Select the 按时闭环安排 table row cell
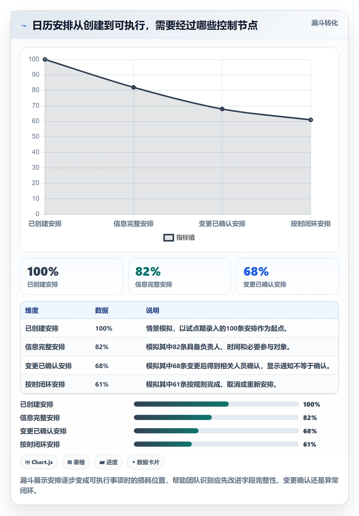This screenshot has width=359, height=516. tap(45, 384)
